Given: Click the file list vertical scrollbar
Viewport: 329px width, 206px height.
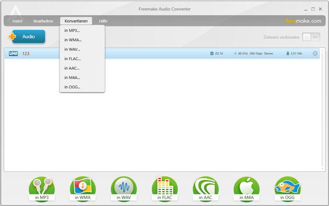Looking at the screenshot, I should [x=322, y=109].
